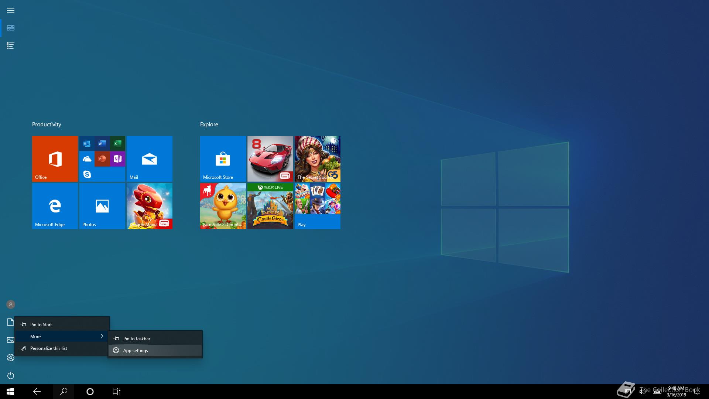Screen dimensions: 709x399
Task: Click the Explore group heading
Action: tap(209, 125)
